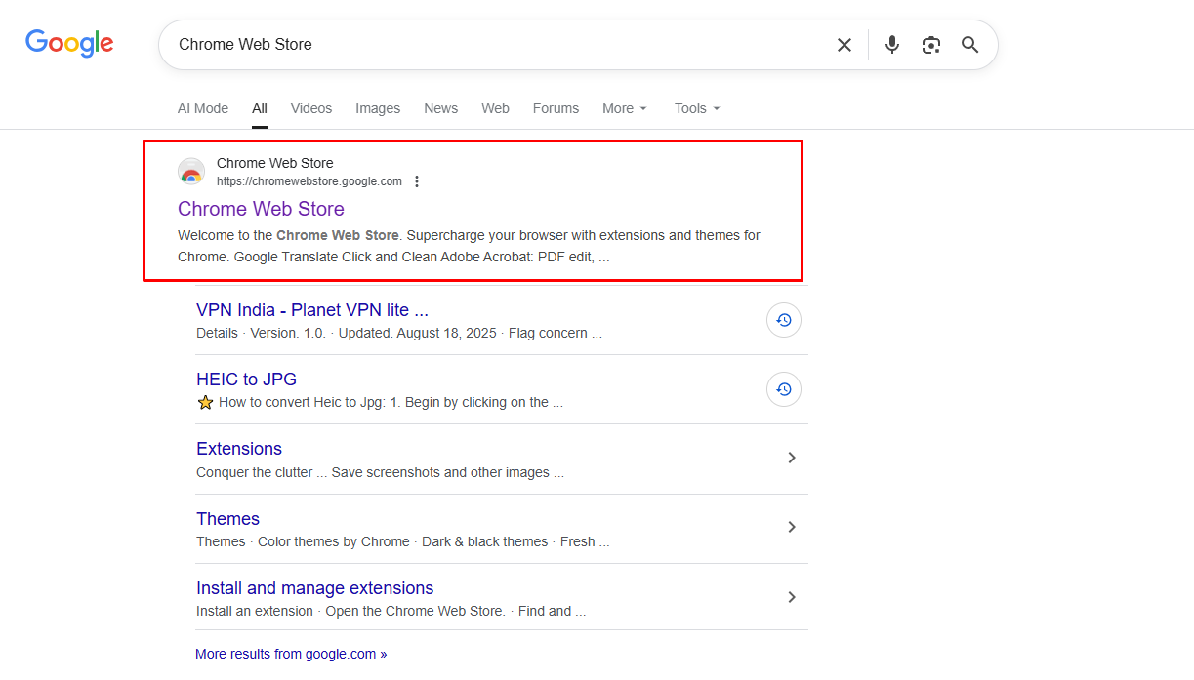Click the Chrome Web Store favicon
Image resolution: width=1194 pixels, height=680 pixels.
coord(190,172)
